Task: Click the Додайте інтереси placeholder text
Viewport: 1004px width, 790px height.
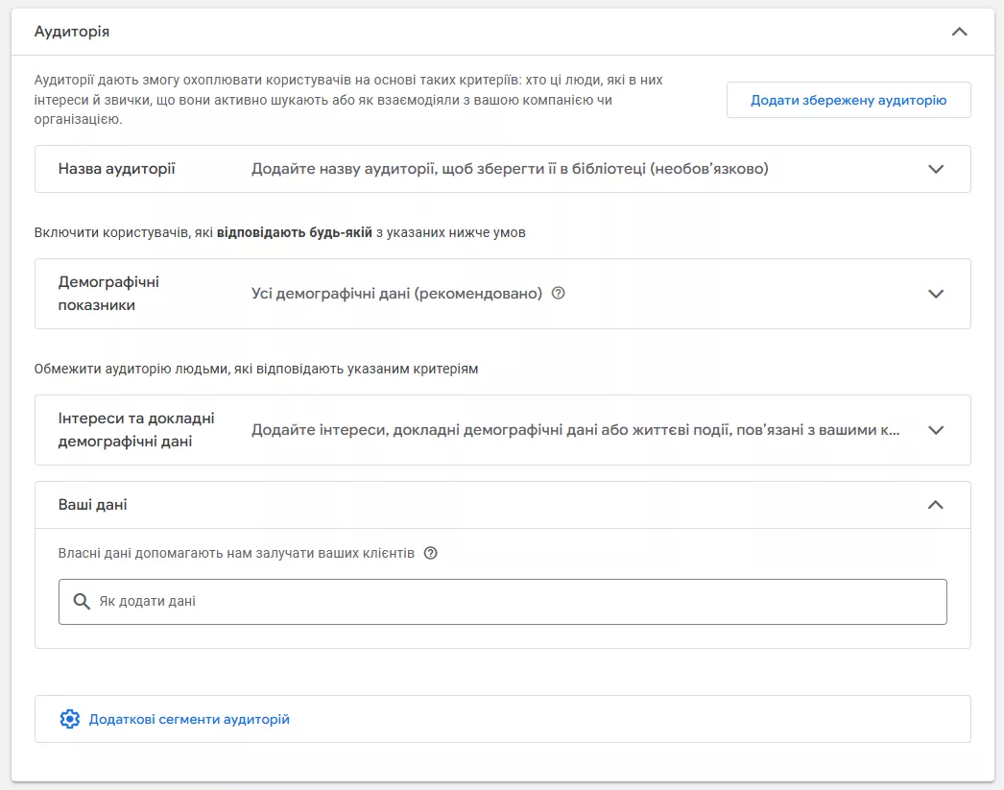Action: click(575, 430)
